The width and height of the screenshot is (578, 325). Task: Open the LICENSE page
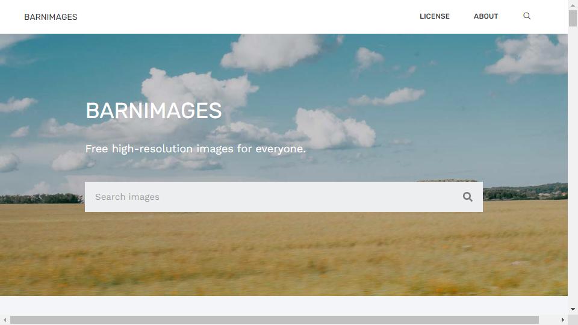(435, 16)
